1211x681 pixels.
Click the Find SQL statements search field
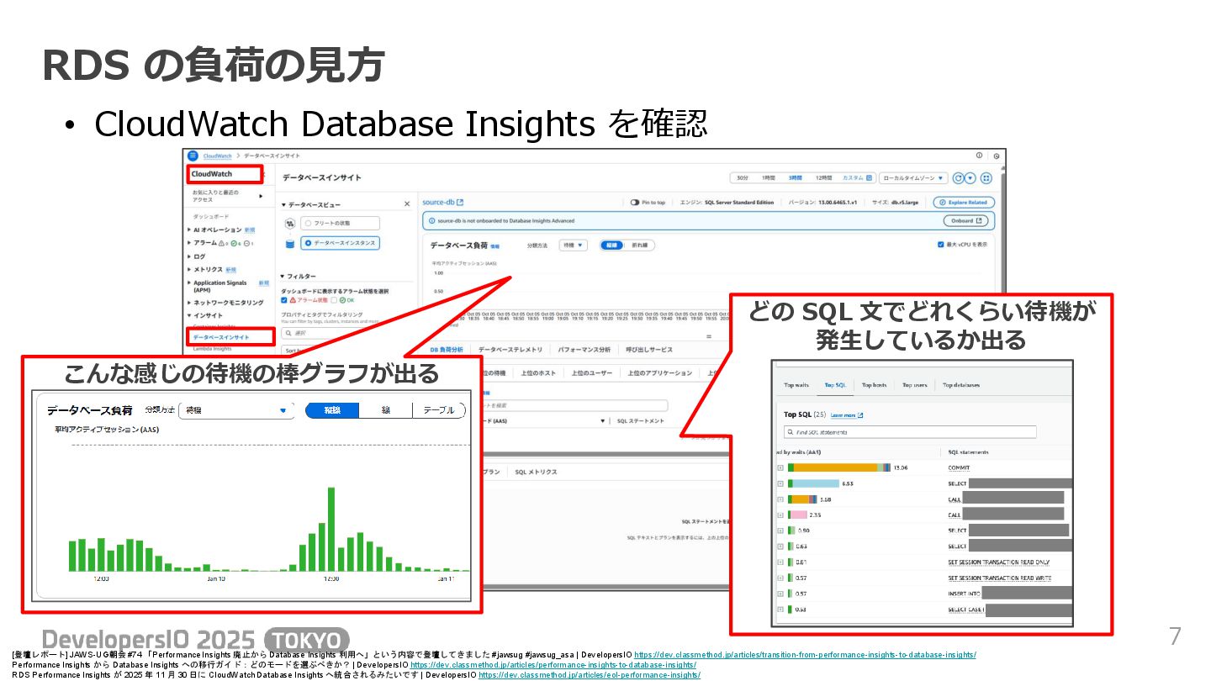coord(910,432)
